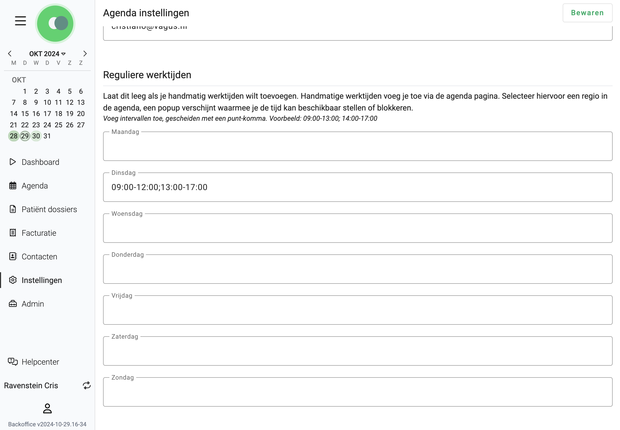This screenshot has height=430, width=620.
Task: Open Admin via the briefcase icon
Action: [13, 304]
